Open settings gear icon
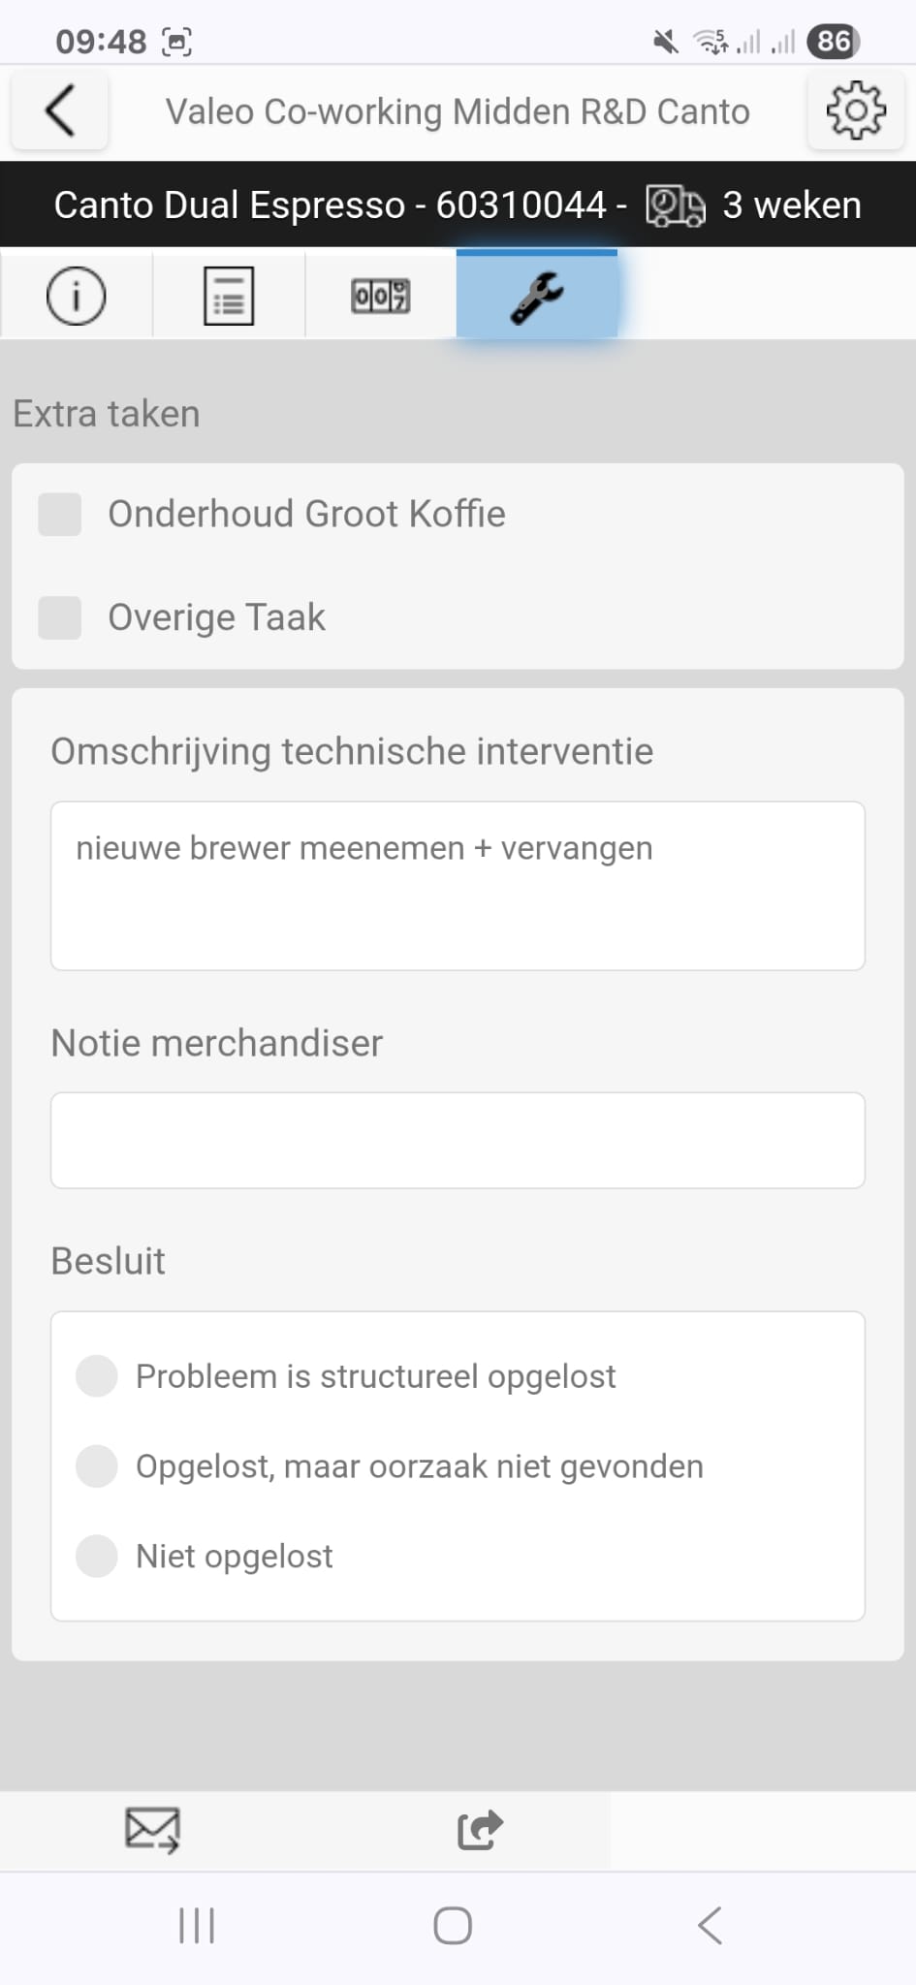Viewport: 916px width, 1985px height. tap(855, 111)
